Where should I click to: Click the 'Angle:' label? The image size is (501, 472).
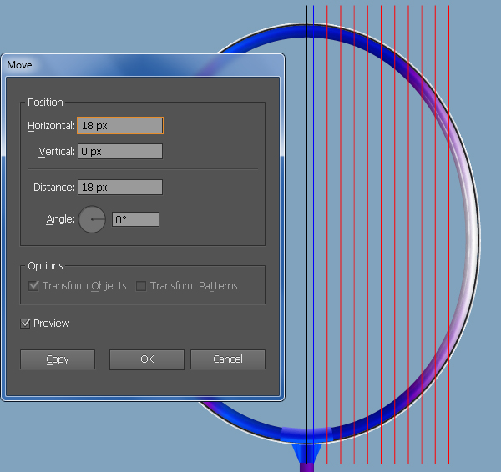point(60,219)
